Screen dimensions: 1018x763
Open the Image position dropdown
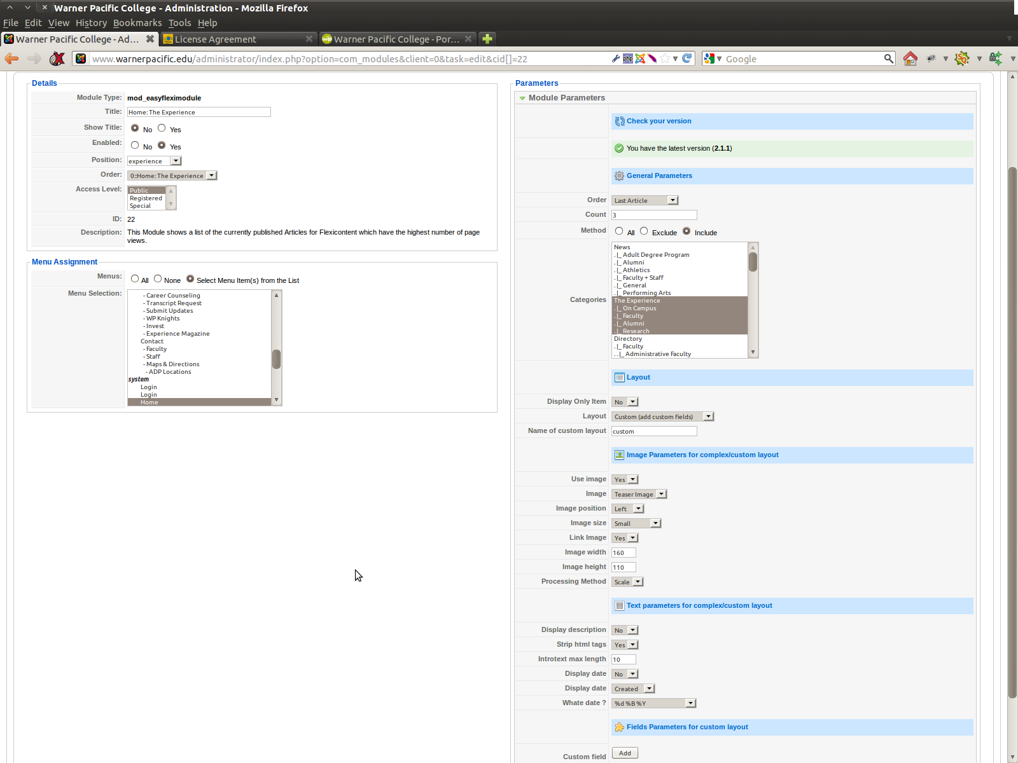(x=628, y=509)
